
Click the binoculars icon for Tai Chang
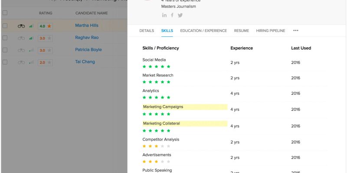[21, 62]
